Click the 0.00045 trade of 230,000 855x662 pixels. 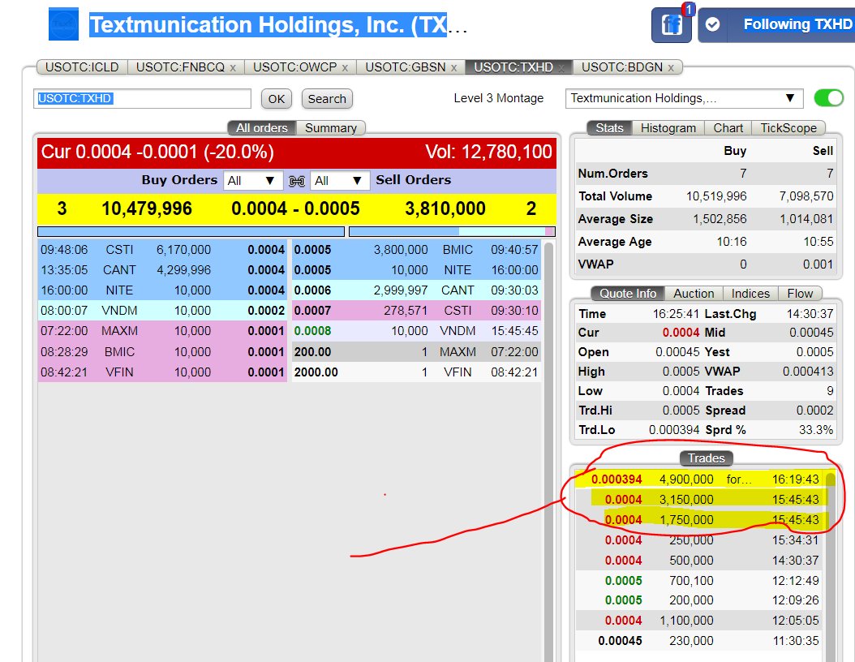(701, 641)
